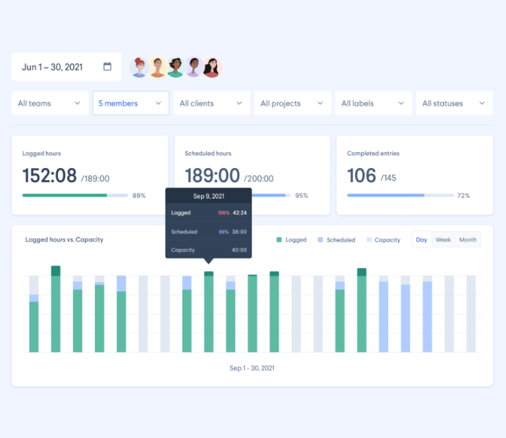Viewport: 506px width, 438px height.
Task: Click the Sep 1 - 30, 2021 chart label
Action: 252,368
